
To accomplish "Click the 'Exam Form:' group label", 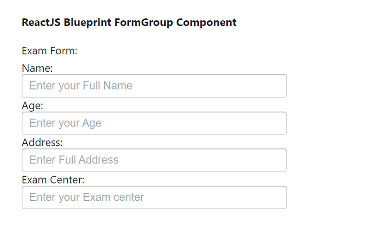I will (49, 51).
